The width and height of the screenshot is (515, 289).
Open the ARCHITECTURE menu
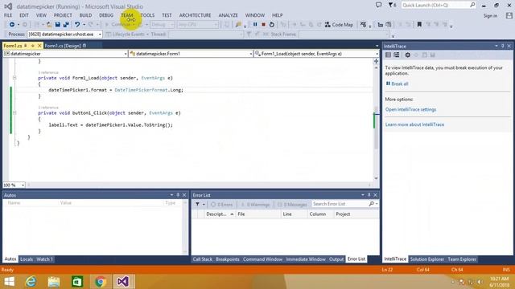click(195, 15)
